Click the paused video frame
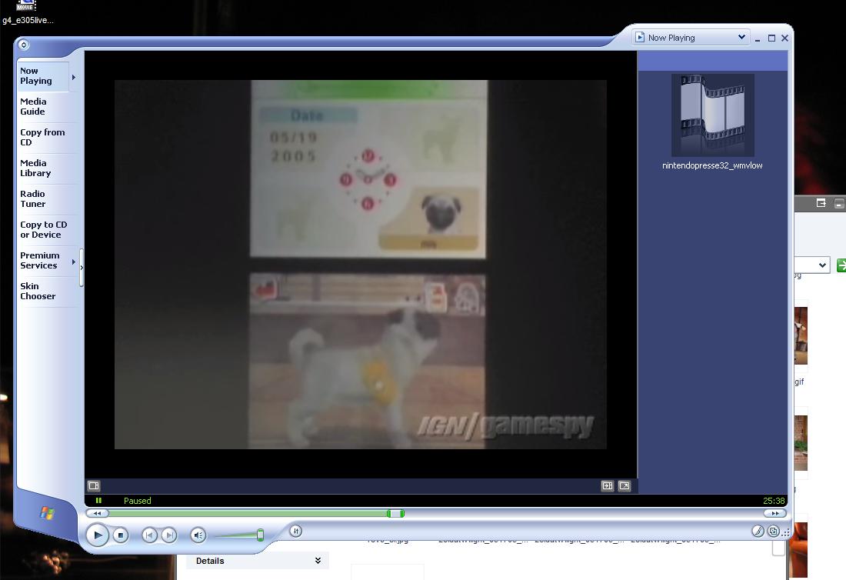846x580 pixels. 361,265
